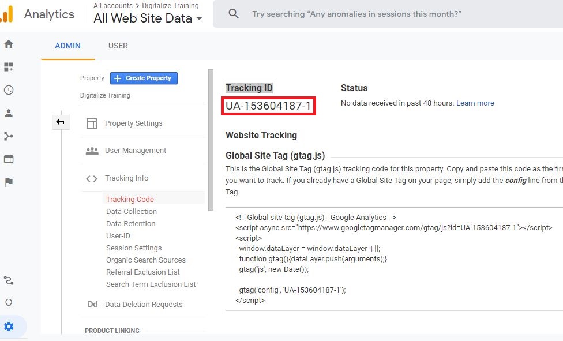Click the back arrow column button
Viewport: 563px width, 341px height.
pos(61,122)
